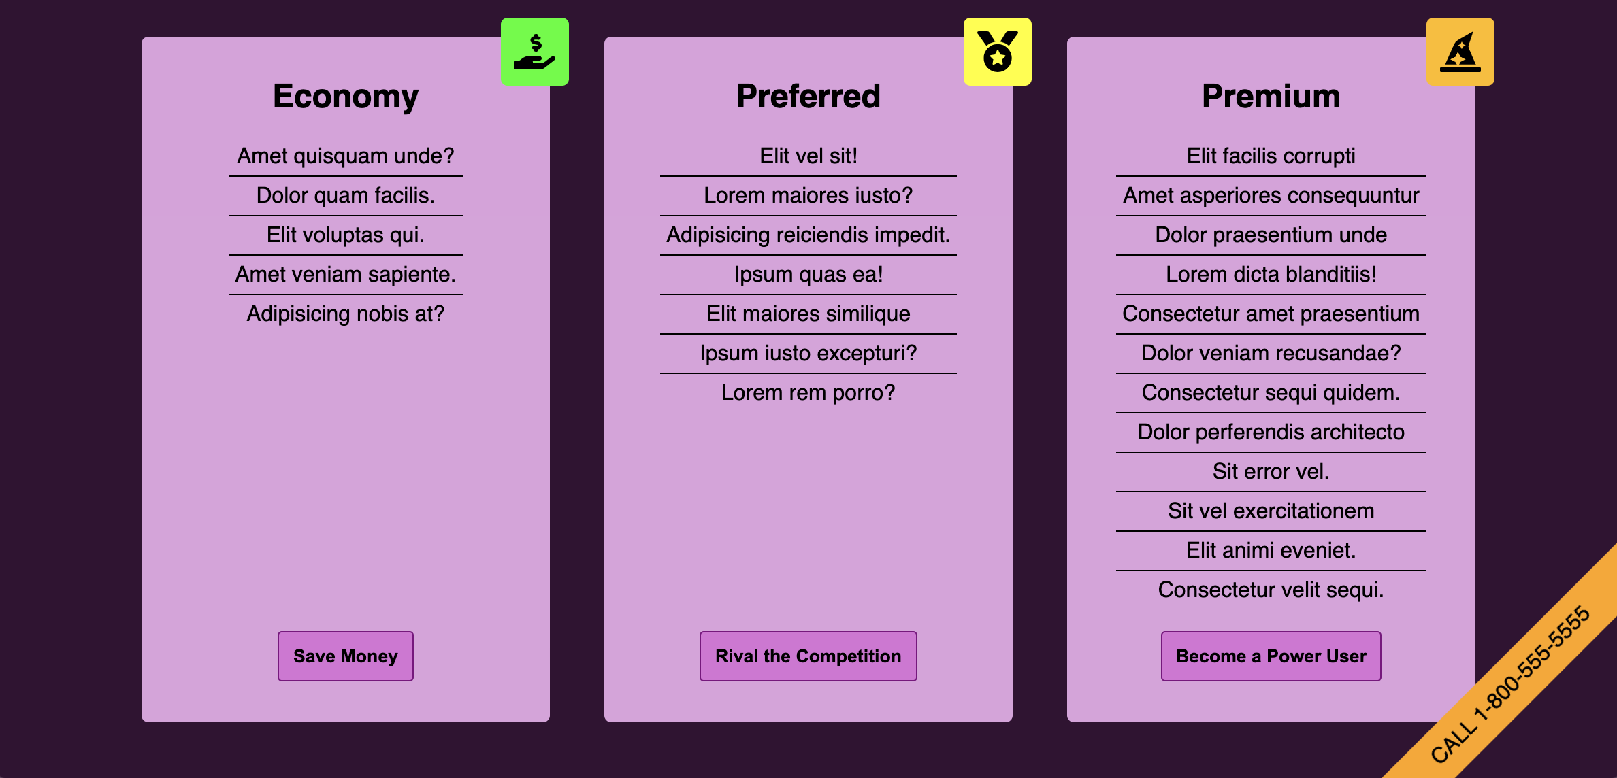Click 'Dolor quam facilis.' in Economy list

click(x=346, y=196)
